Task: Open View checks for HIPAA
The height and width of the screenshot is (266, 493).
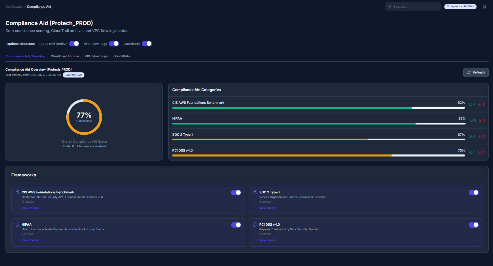Action: click(x=30, y=240)
